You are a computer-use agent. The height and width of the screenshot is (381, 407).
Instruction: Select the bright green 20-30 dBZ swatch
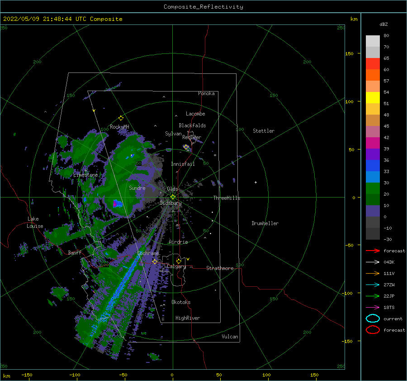(373, 188)
